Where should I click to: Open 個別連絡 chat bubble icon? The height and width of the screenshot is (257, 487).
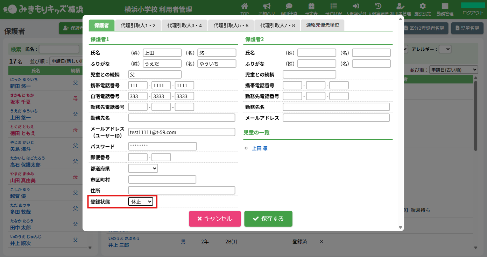pos(289,6)
